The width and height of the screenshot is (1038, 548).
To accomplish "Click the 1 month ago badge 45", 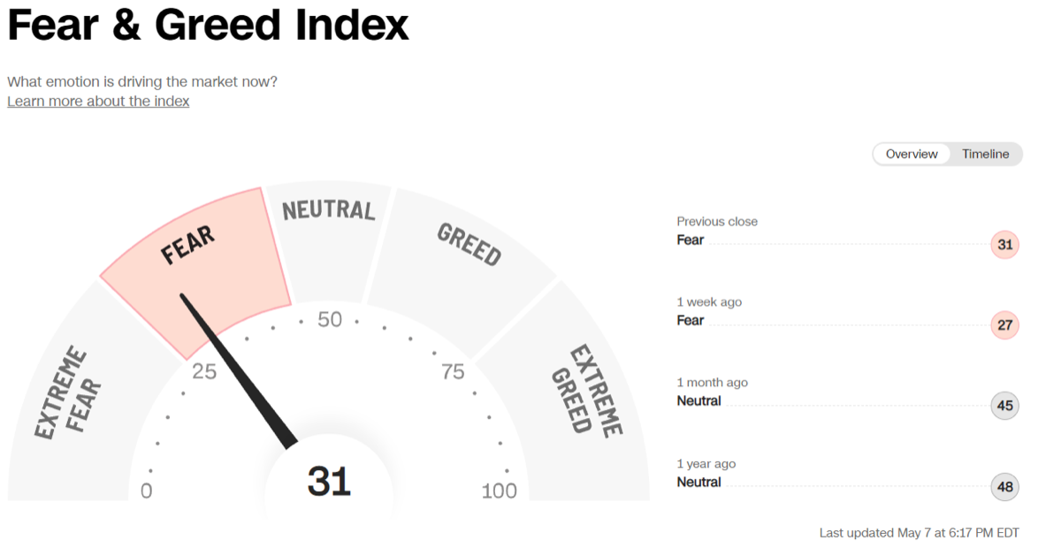I will tap(1004, 407).
